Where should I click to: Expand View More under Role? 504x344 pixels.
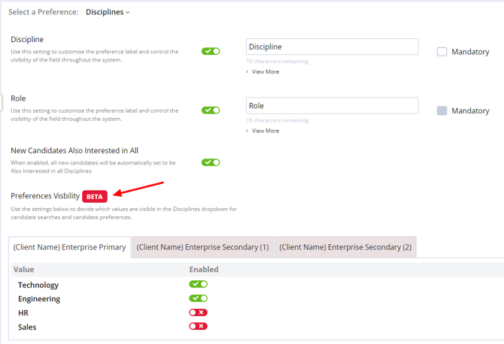point(263,131)
